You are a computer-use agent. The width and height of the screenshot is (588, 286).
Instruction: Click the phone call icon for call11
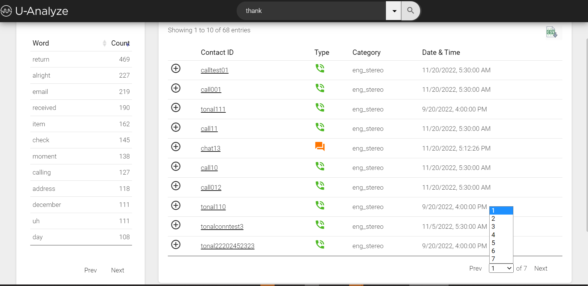(320, 127)
